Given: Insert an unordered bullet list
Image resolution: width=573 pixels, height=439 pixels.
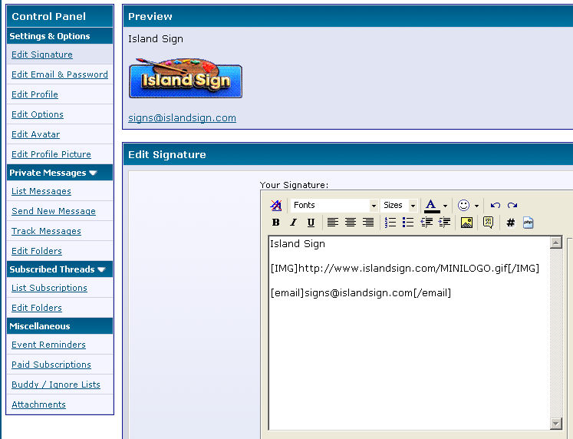Looking at the screenshot, I should tap(408, 223).
